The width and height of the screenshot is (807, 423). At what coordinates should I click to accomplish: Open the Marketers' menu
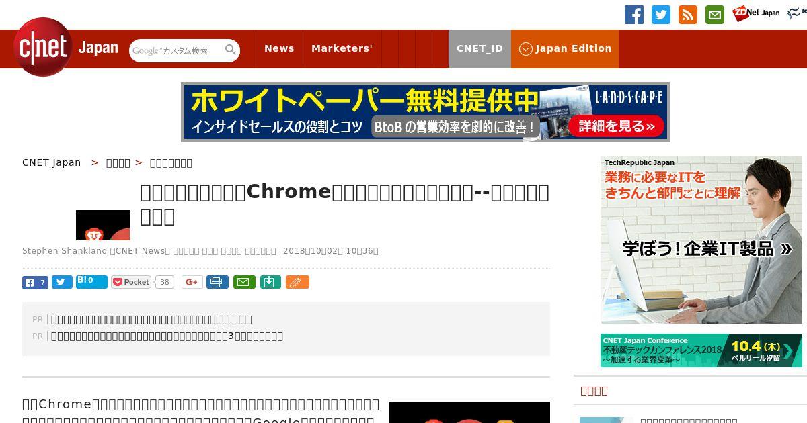point(342,49)
